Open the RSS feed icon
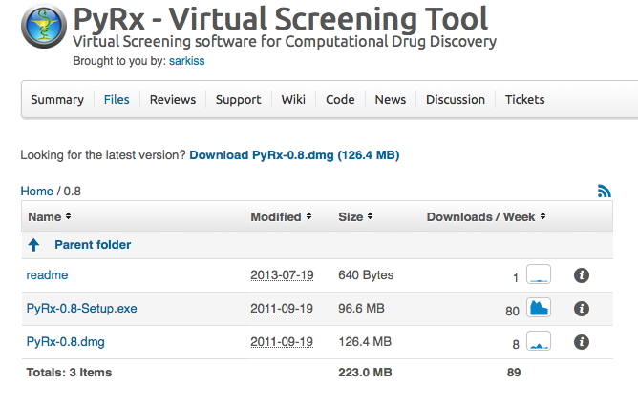Viewport: 638px width, 405px height. coord(605,191)
